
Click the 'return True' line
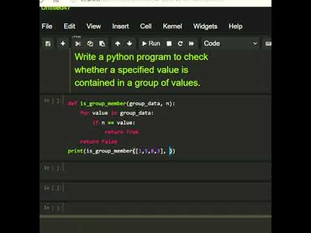click(x=122, y=132)
